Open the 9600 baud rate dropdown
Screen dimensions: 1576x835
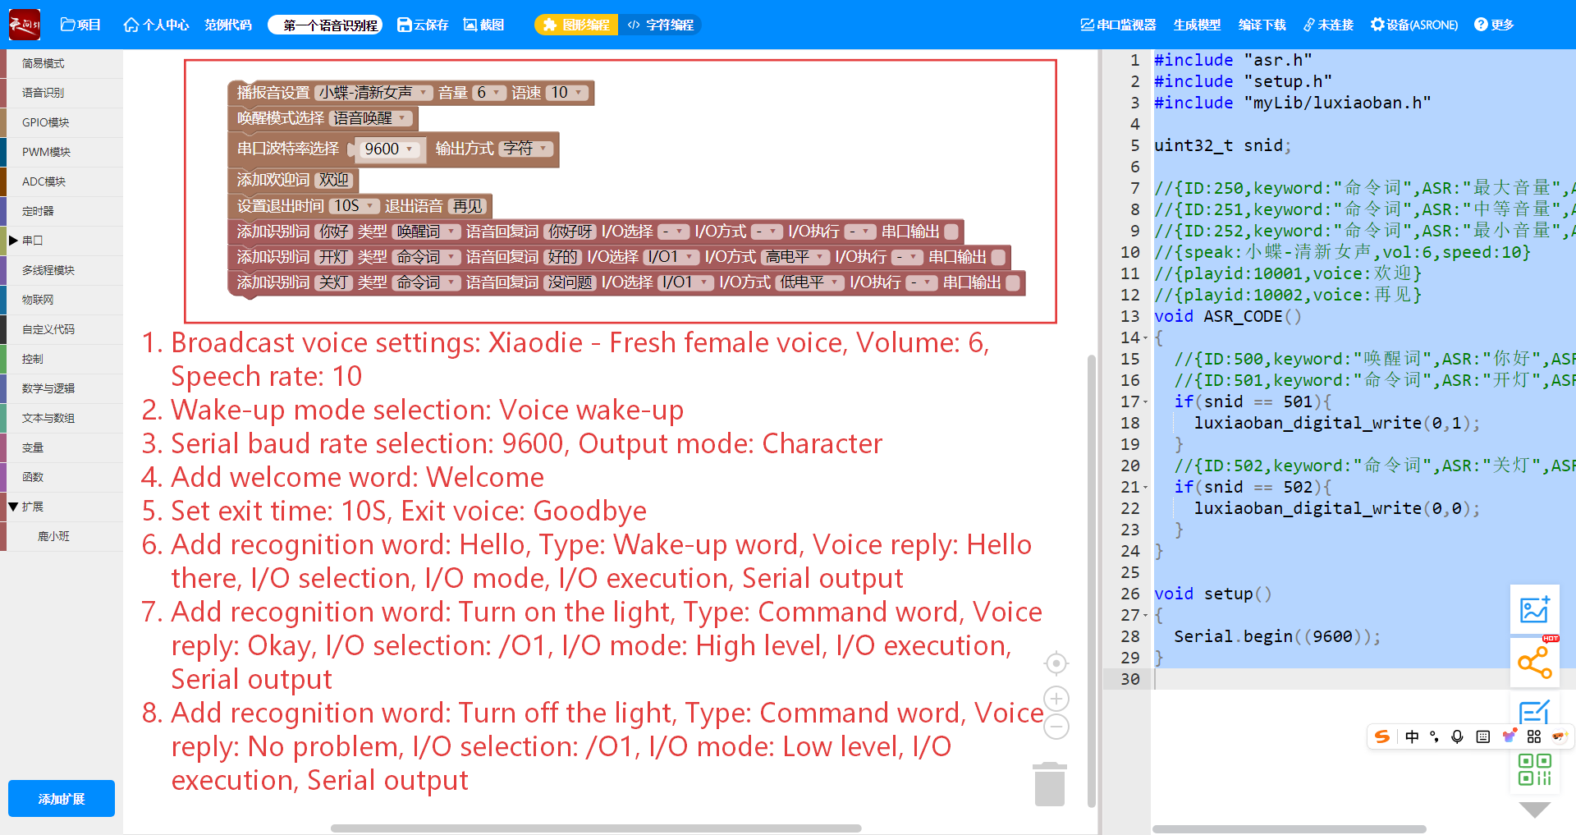389,149
